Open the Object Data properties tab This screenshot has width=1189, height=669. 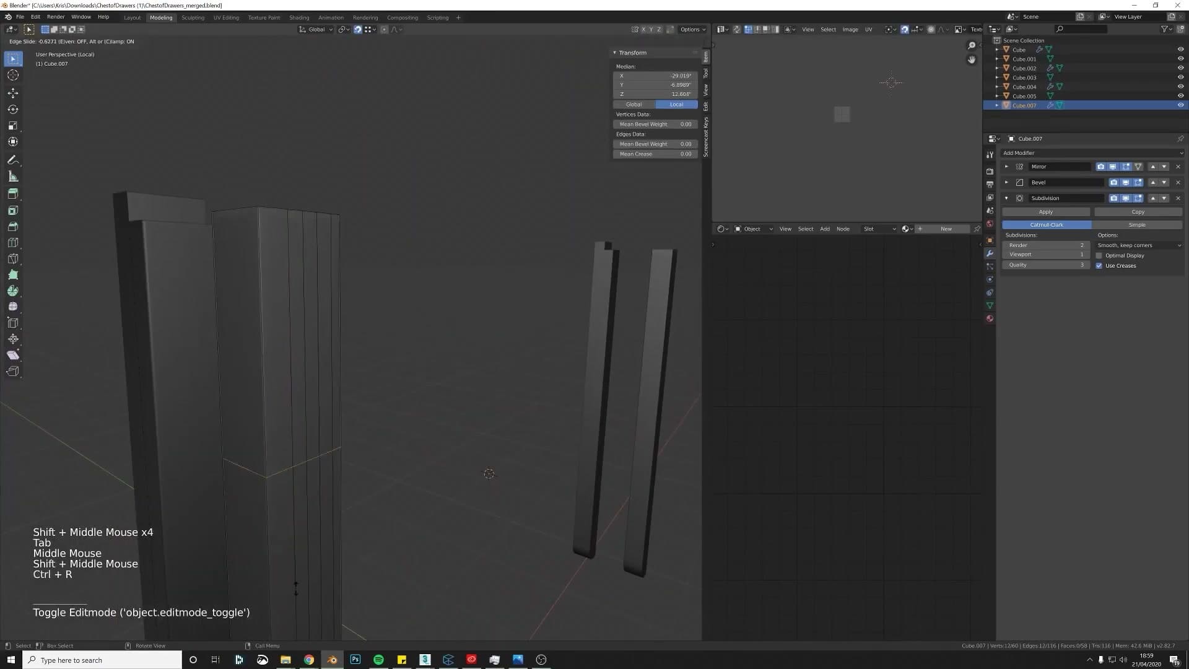pos(990,305)
